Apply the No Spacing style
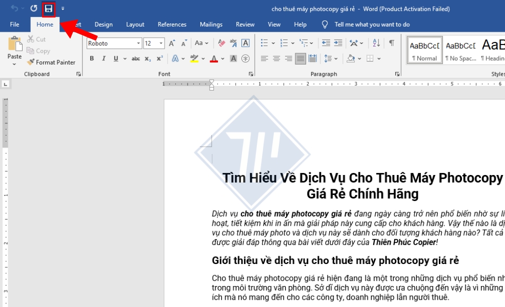Image resolution: width=505 pixels, height=307 pixels. coord(460,50)
